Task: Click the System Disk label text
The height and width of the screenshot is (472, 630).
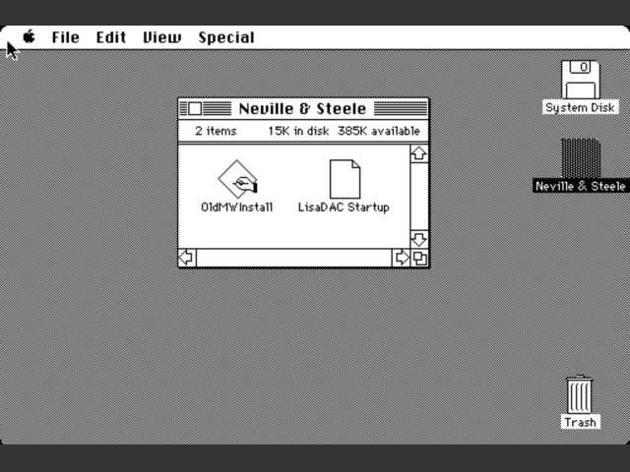Action: click(x=580, y=107)
